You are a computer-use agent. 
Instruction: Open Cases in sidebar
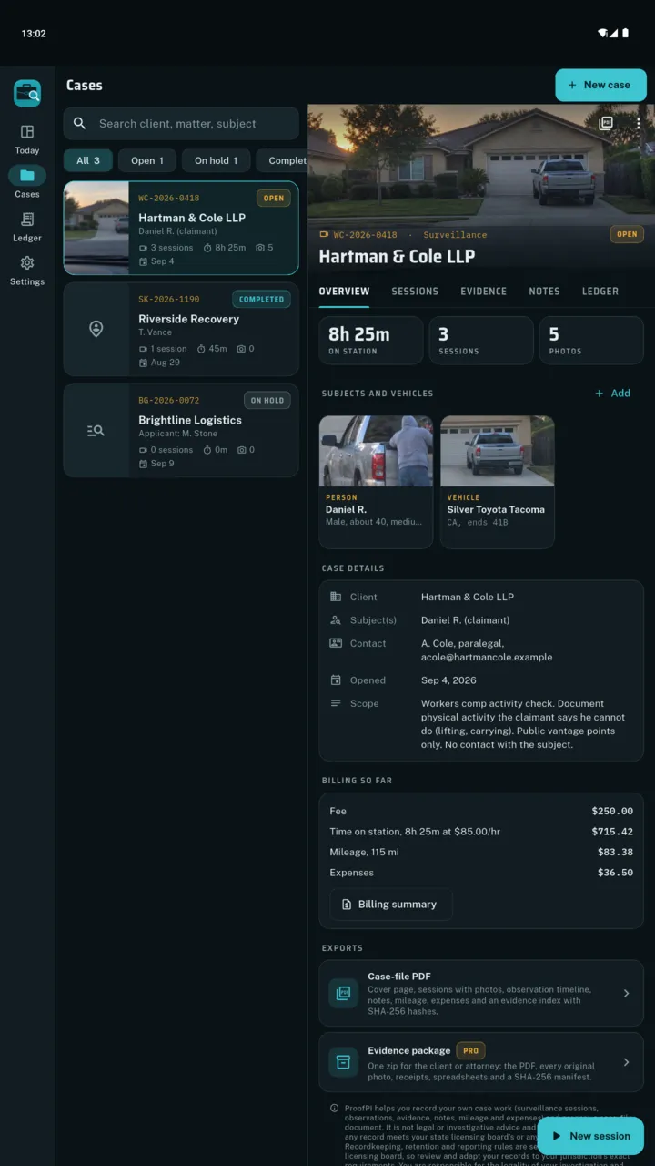tap(27, 182)
